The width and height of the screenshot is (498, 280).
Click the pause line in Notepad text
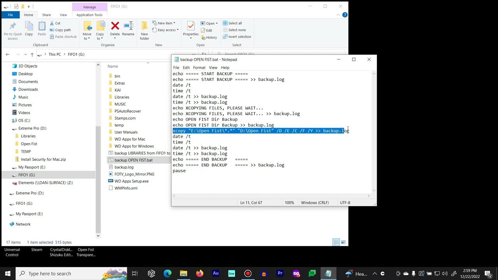[x=179, y=171]
